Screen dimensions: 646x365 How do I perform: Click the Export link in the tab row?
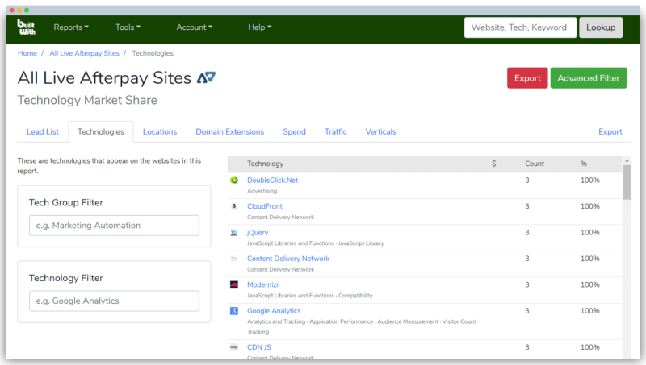[x=610, y=131]
